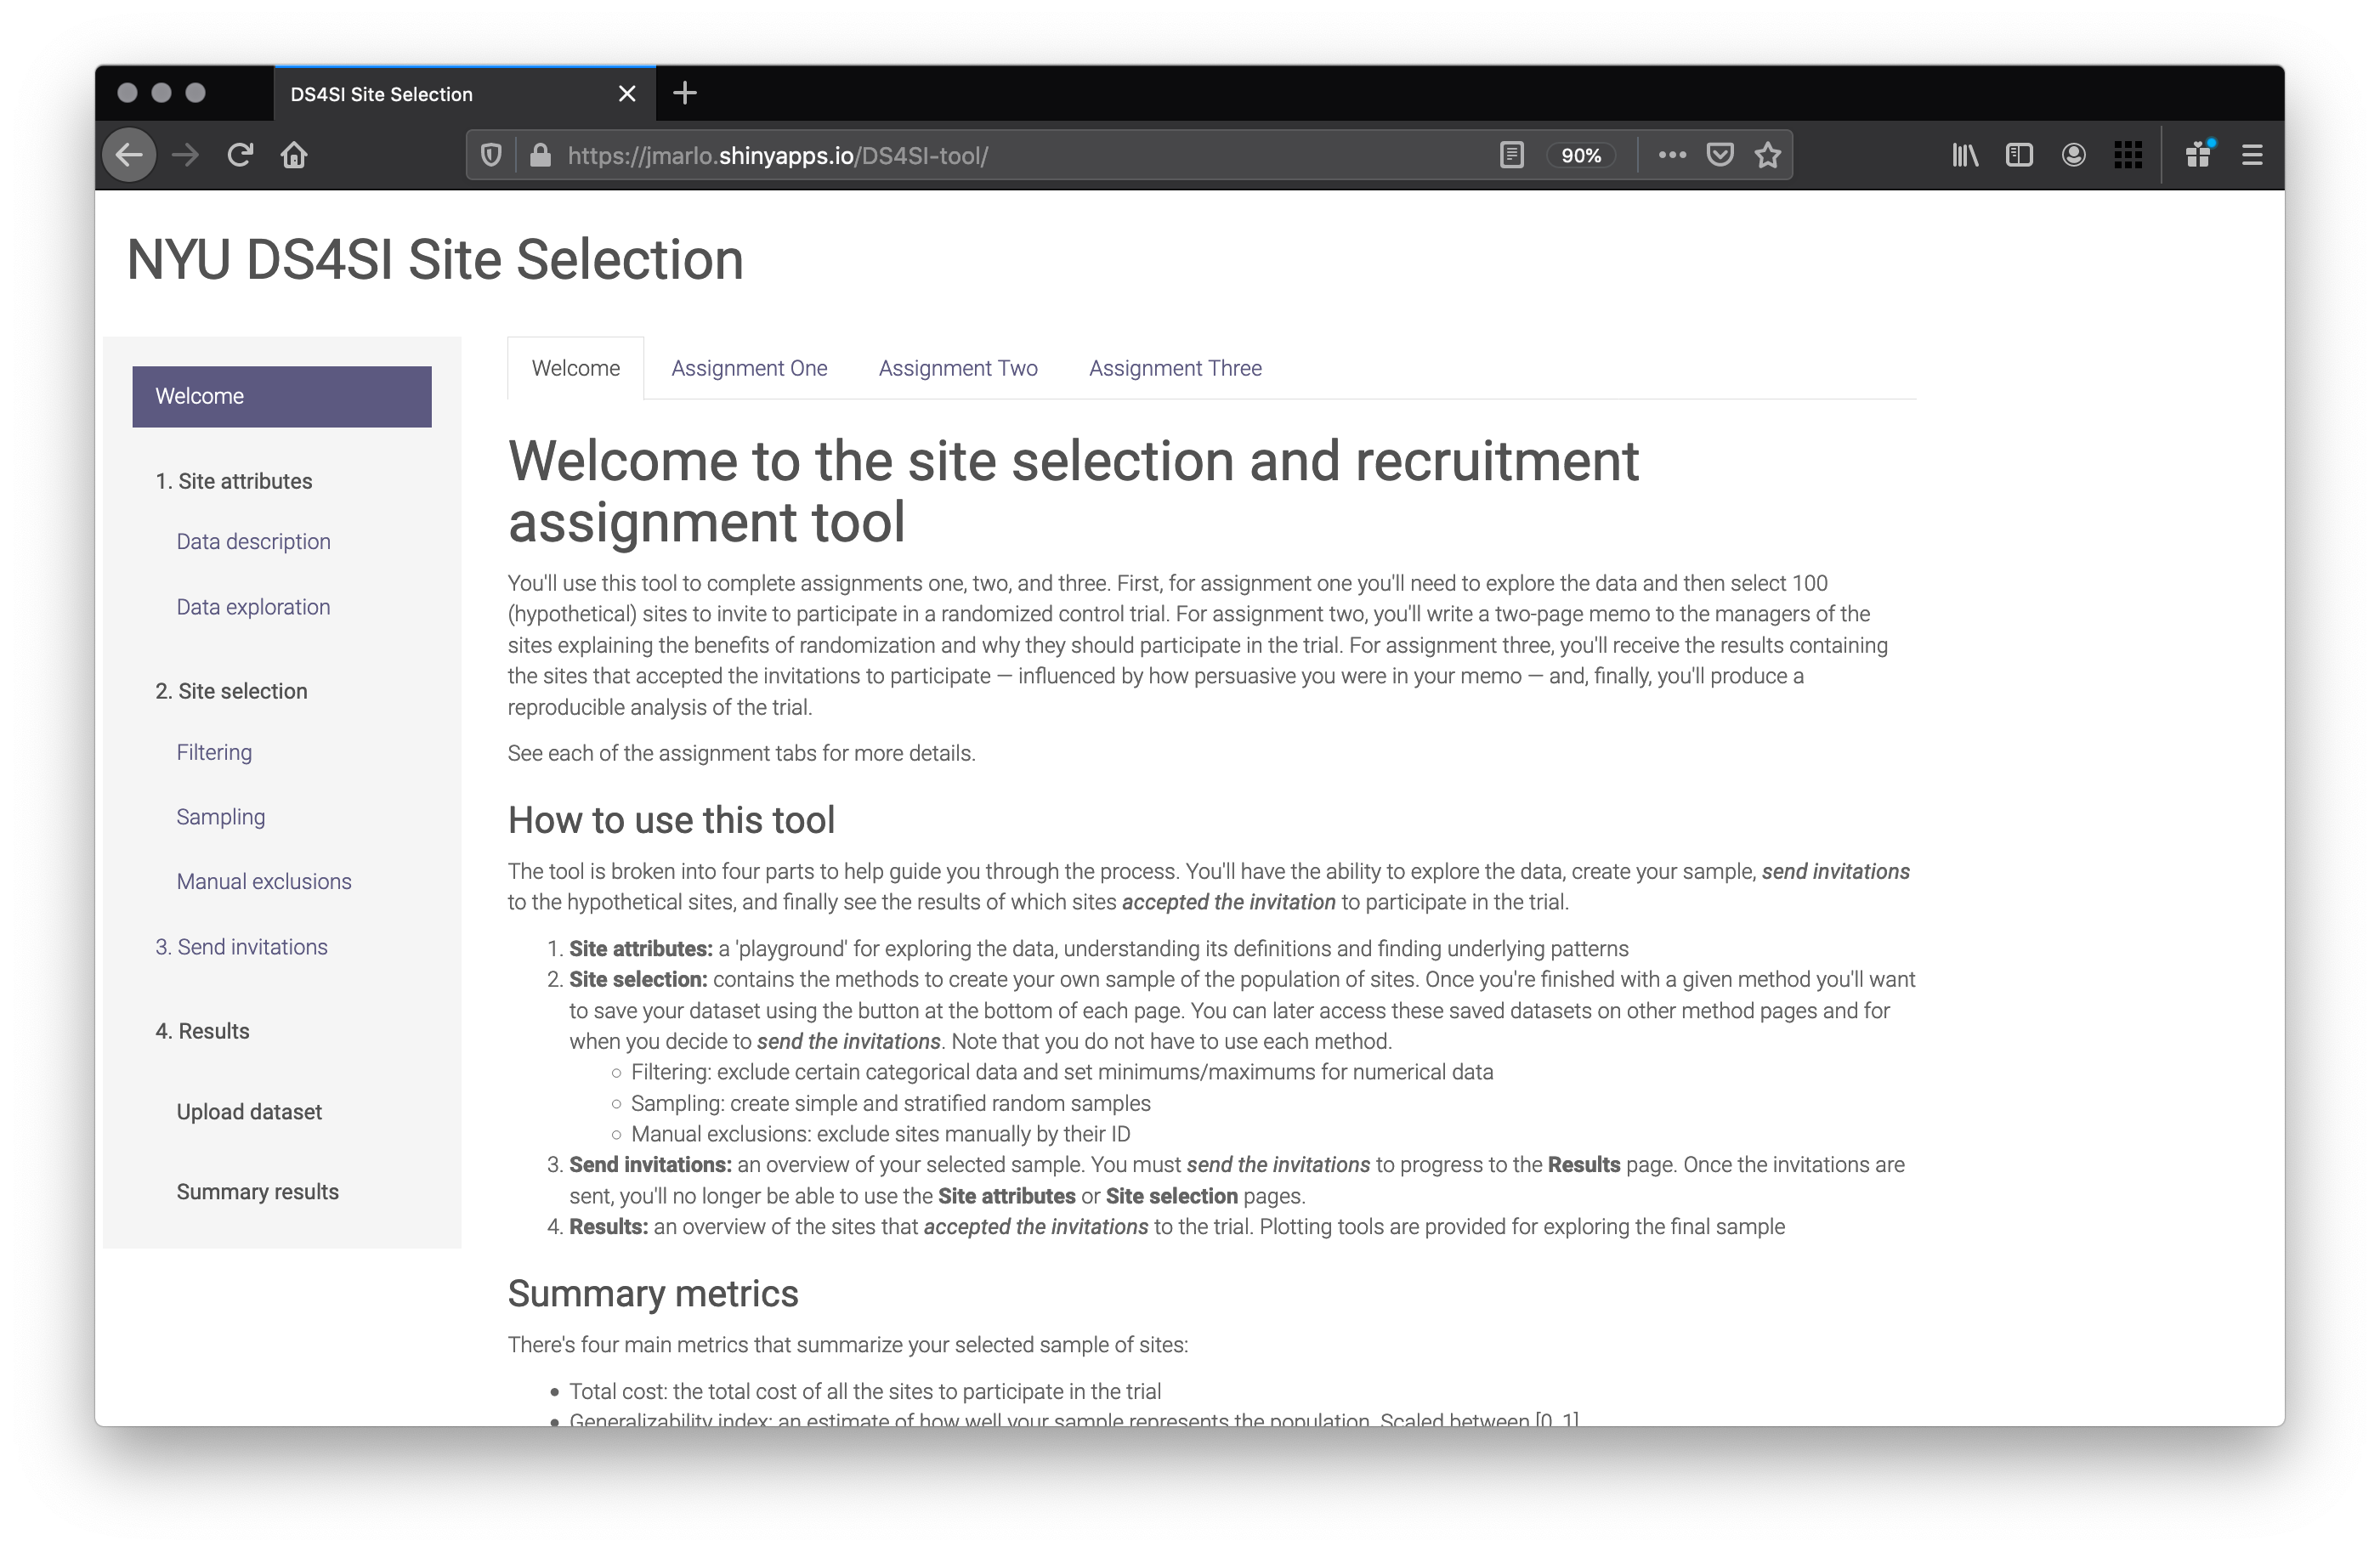2380x1552 pixels.
Task: Click the macOS window minimize button
Action: (x=161, y=93)
